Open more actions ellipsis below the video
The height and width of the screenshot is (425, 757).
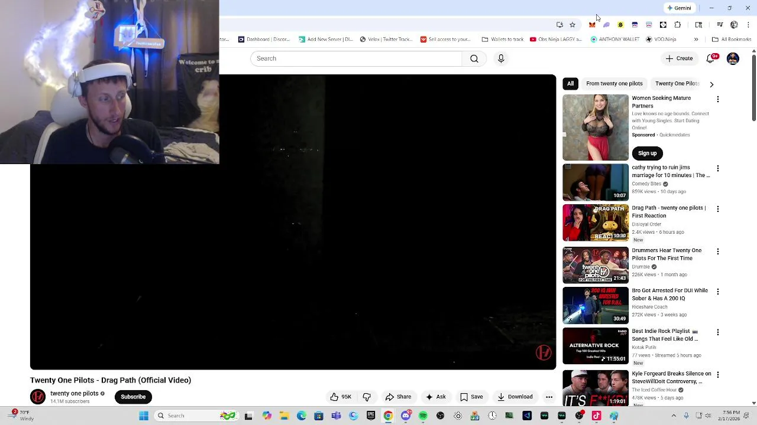549,397
